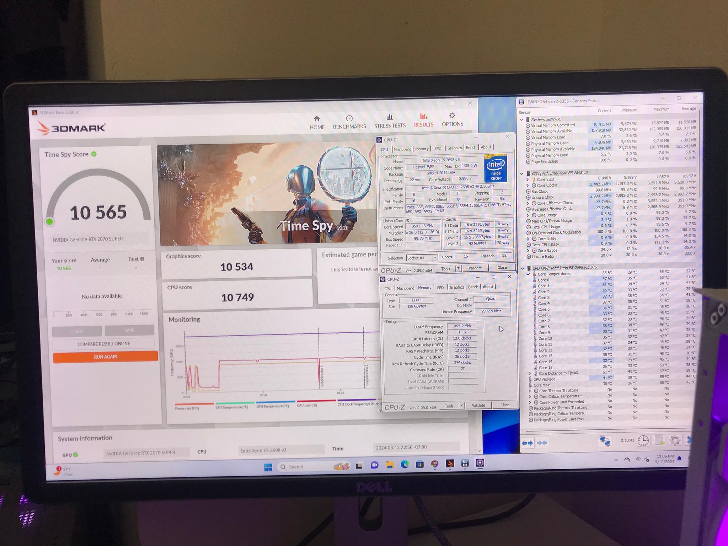Click the HWiNFO expand columns arrows icon
The width and height of the screenshot is (728, 546).
[x=527, y=443]
